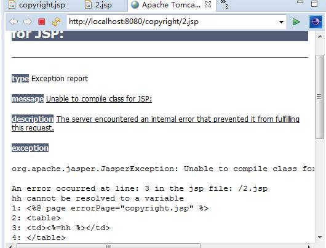The image size is (326, 248).
Task: Click the horizontal scrollbar thumb
Action: pyautogui.click(x=108, y=246)
